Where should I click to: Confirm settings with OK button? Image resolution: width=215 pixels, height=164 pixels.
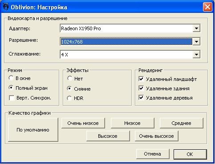point(190,154)
